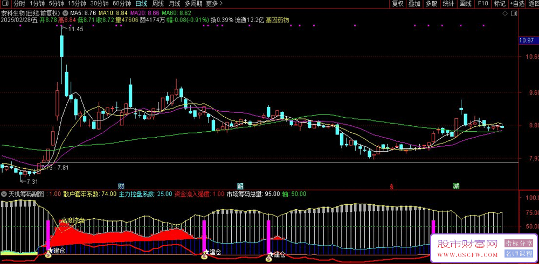Click the MA5: 8.76 label

[83, 13]
